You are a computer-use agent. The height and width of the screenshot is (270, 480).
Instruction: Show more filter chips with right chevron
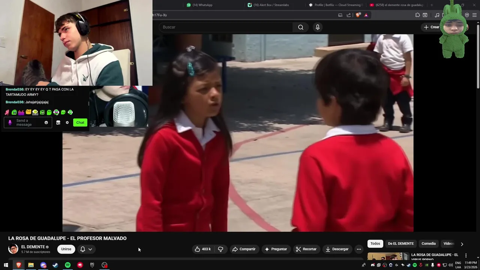point(462,244)
